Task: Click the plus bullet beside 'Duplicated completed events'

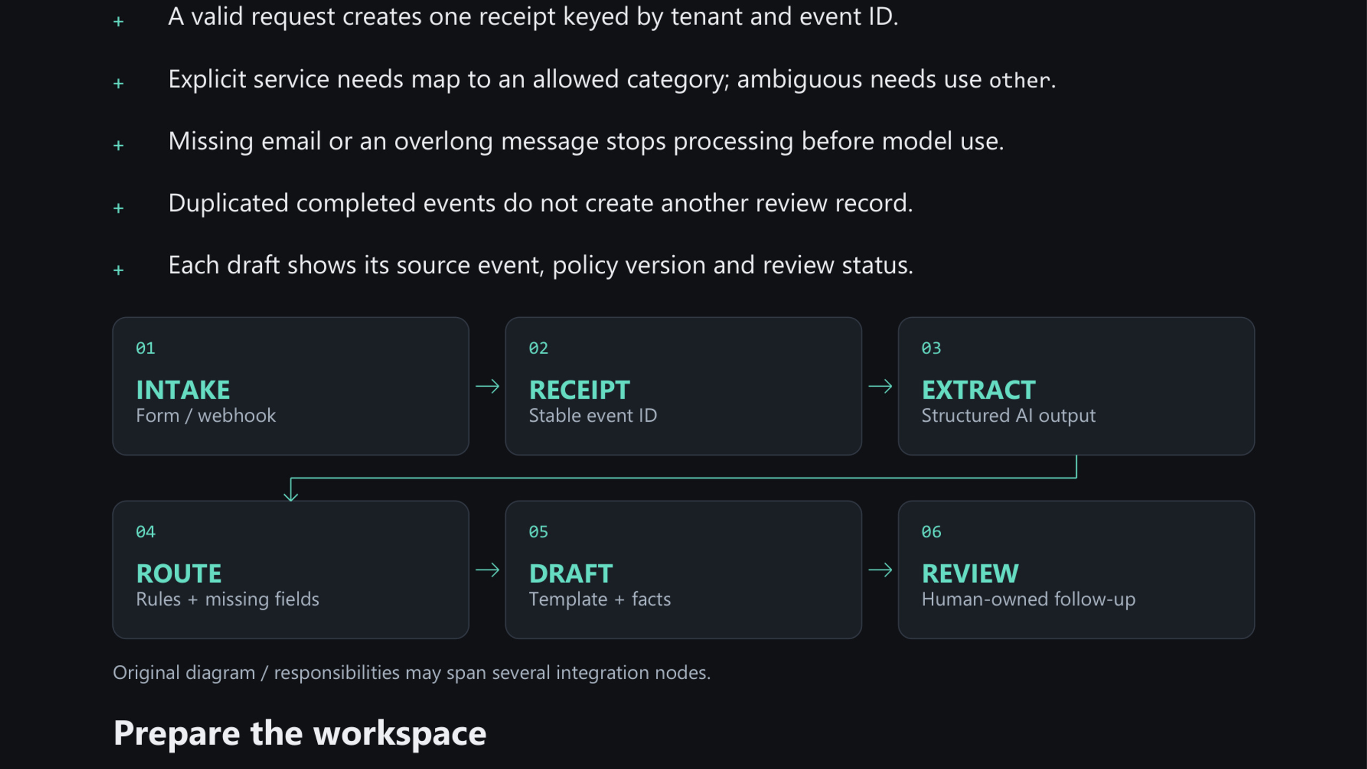Action: coord(119,208)
